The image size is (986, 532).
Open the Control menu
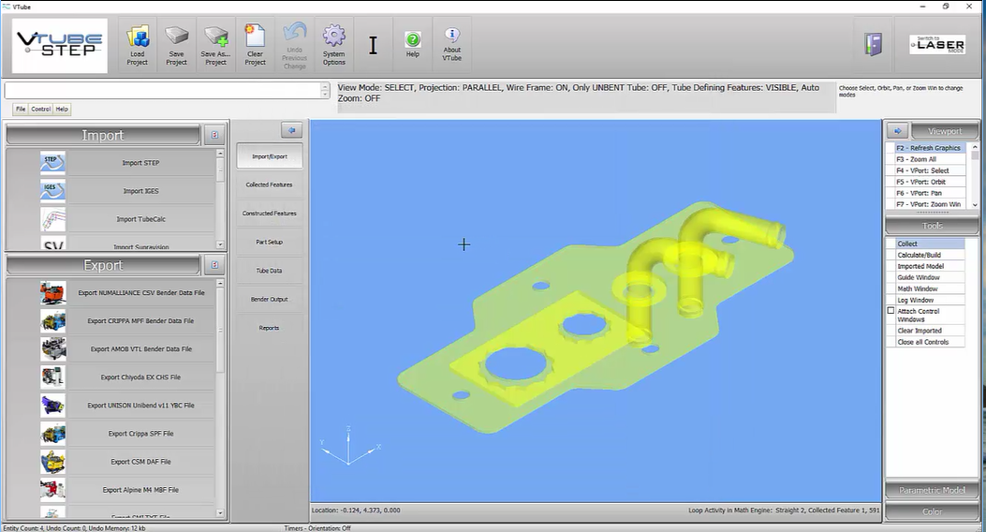tap(41, 109)
